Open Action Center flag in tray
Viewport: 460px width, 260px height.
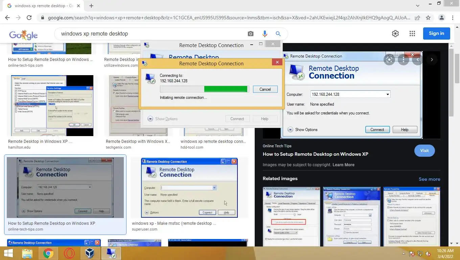(412, 254)
